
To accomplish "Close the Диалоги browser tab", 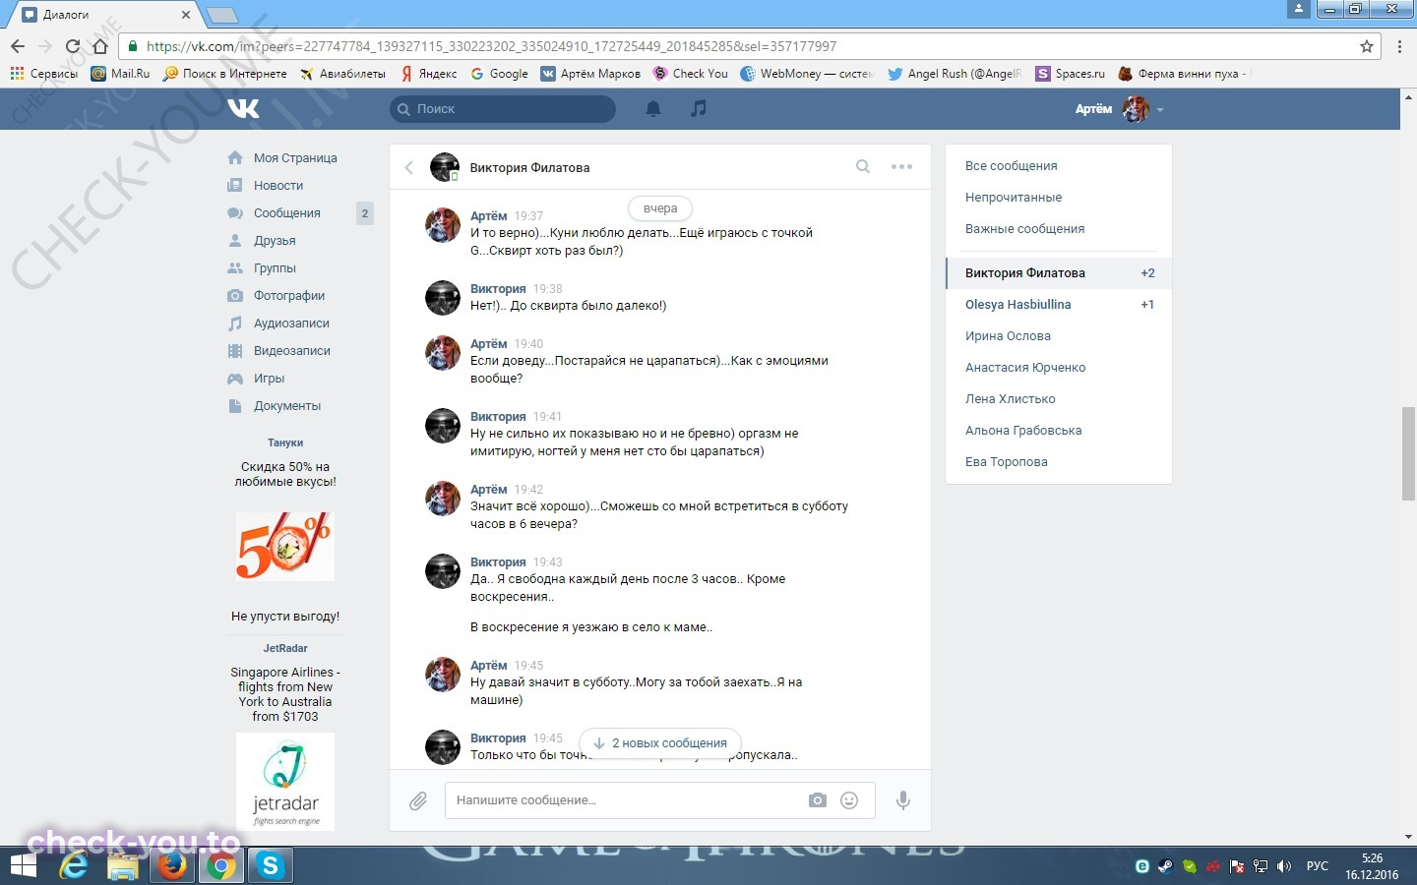I will [x=186, y=15].
